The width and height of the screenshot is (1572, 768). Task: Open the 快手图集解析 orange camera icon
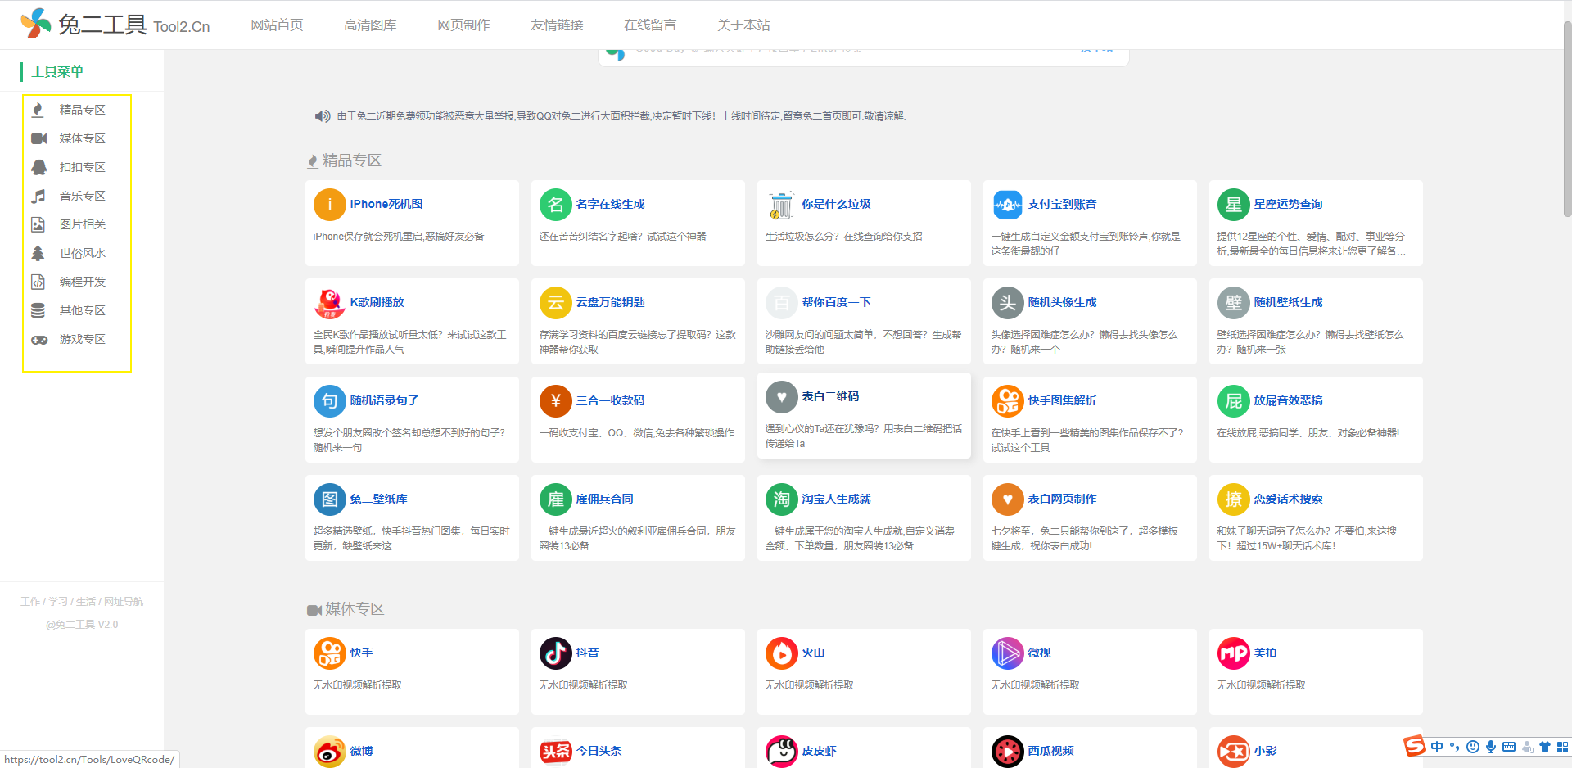pos(1007,401)
